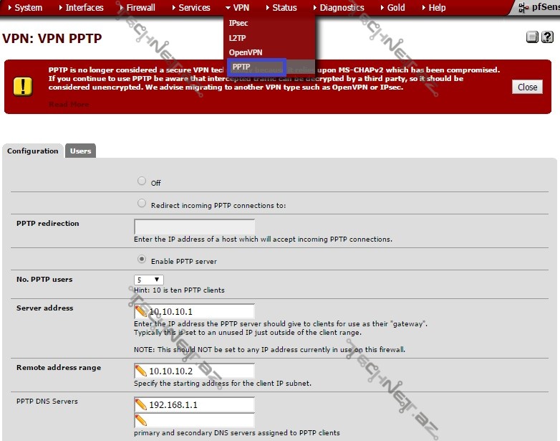
Task: Expand the Firewall menu
Action: [140, 8]
